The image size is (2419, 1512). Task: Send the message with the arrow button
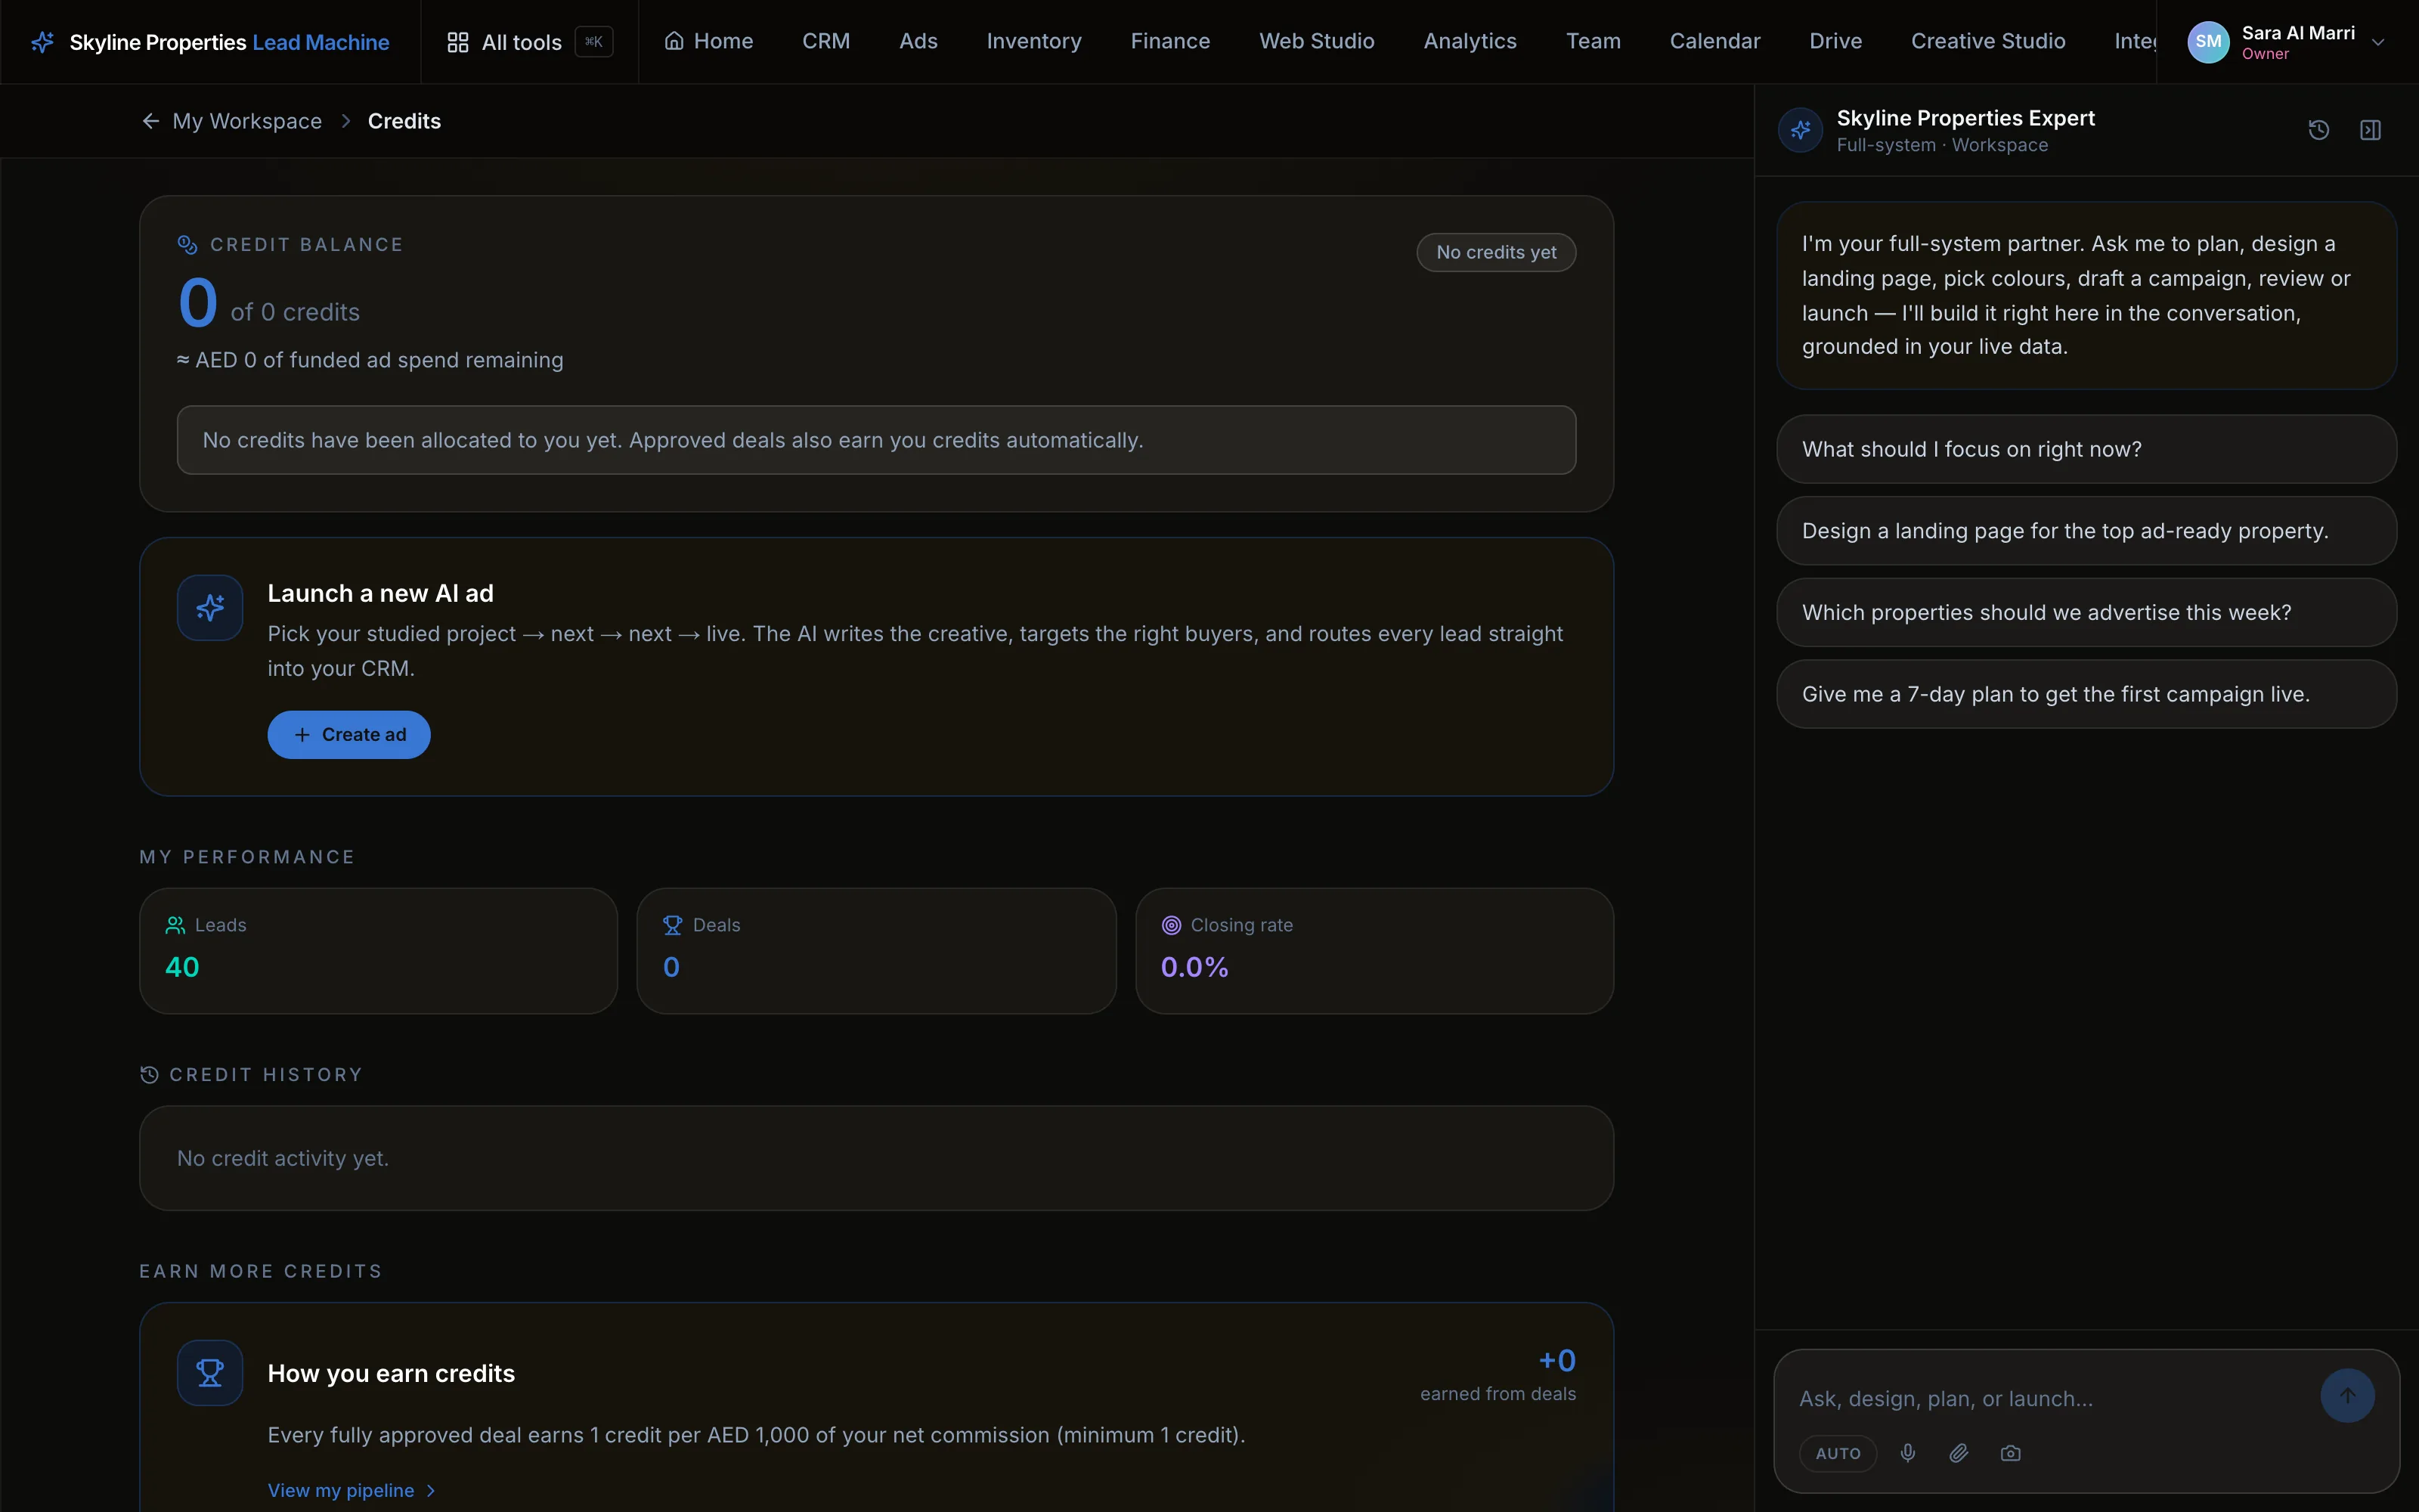coord(2348,1395)
